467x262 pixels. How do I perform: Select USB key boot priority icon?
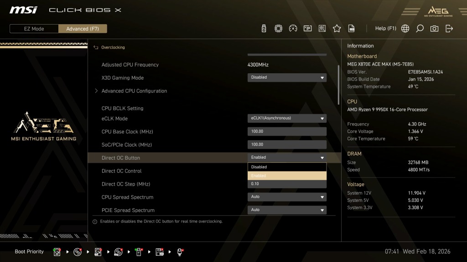point(139,252)
